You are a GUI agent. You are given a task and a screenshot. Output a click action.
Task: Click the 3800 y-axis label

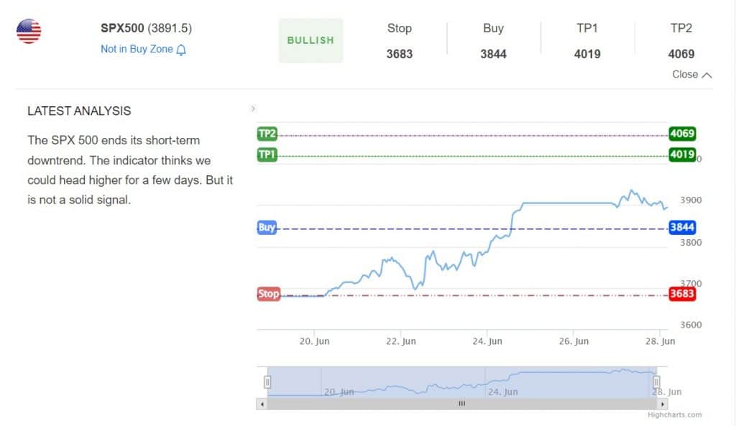tap(691, 243)
